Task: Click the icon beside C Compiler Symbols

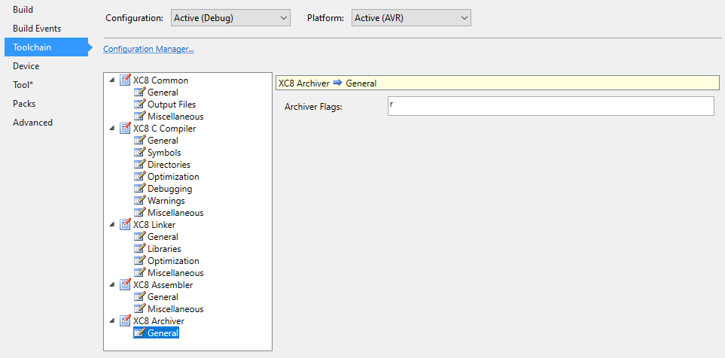Action: pyautogui.click(x=139, y=152)
